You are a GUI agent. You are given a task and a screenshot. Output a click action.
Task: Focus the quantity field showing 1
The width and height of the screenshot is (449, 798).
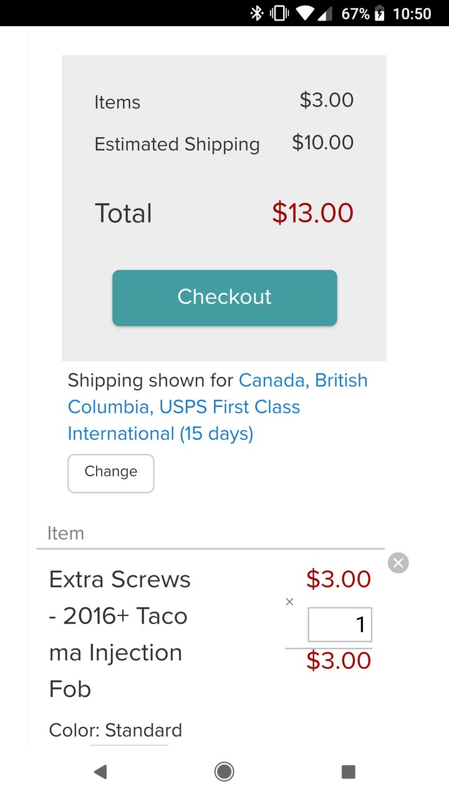pyautogui.click(x=340, y=625)
